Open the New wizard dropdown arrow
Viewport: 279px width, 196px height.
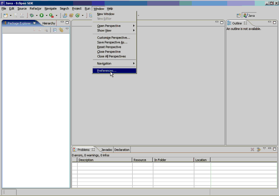(10, 16)
